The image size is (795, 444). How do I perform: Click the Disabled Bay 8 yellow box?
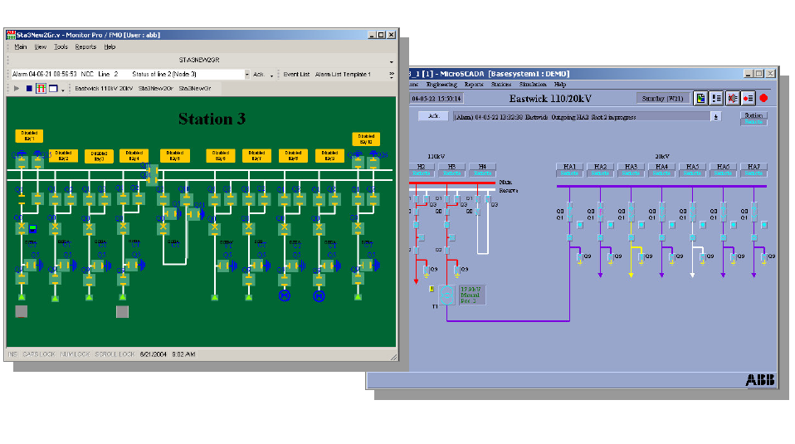pyautogui.click(x=293, y=155)
